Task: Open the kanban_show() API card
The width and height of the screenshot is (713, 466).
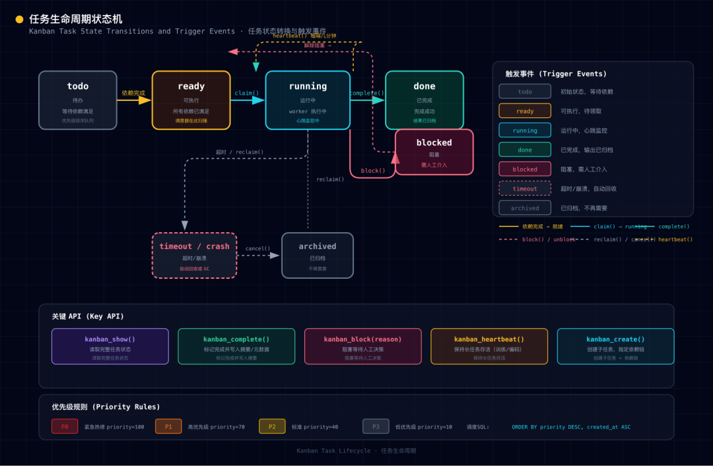Action: point(110,346)
